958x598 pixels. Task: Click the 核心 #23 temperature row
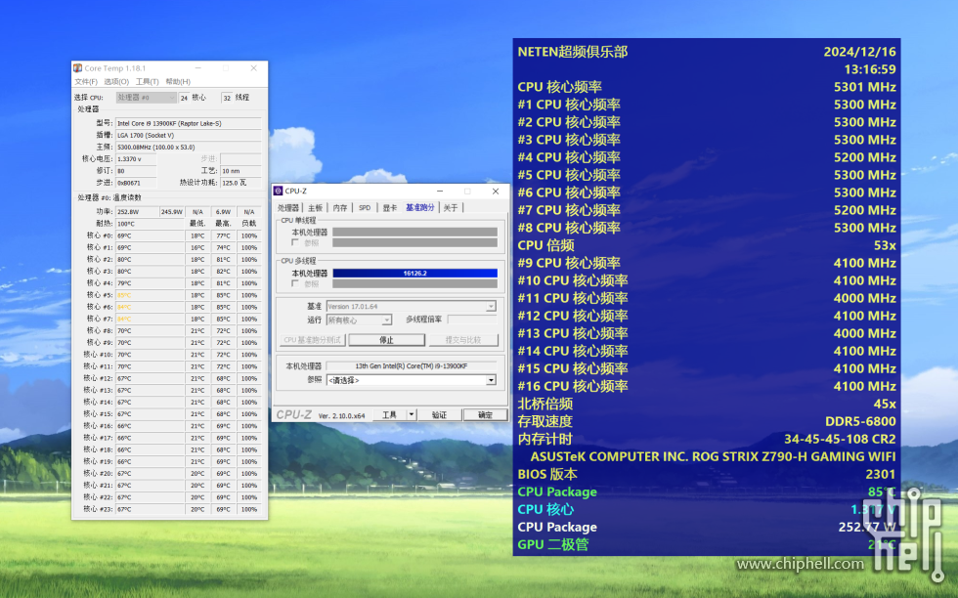pos(172,509)
